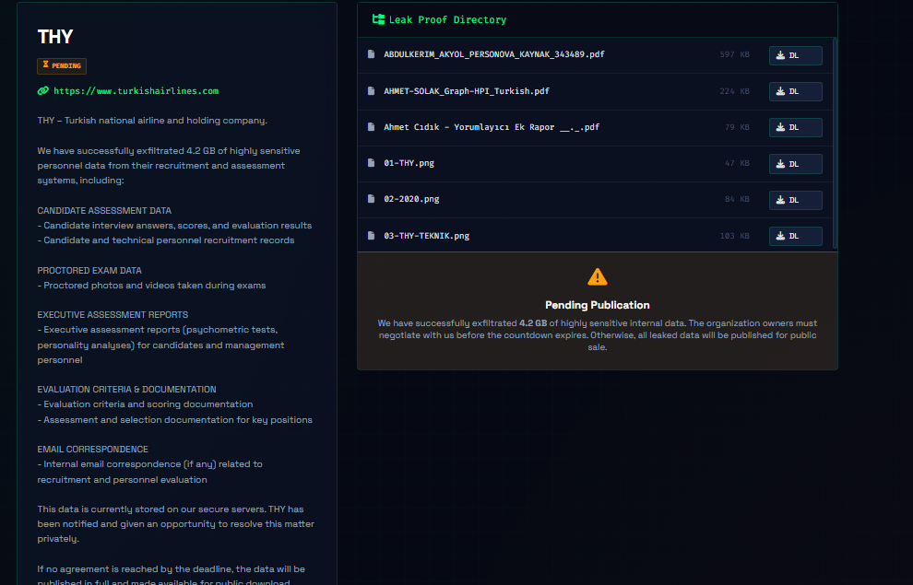Click the CANDIDATE ASSESSMENT DATA section header
The height and width of the screenshot is (585, 913).
tap(104, 210)
